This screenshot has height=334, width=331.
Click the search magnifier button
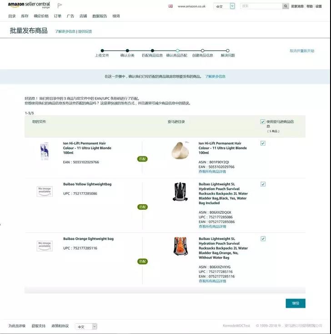[285, 6]
